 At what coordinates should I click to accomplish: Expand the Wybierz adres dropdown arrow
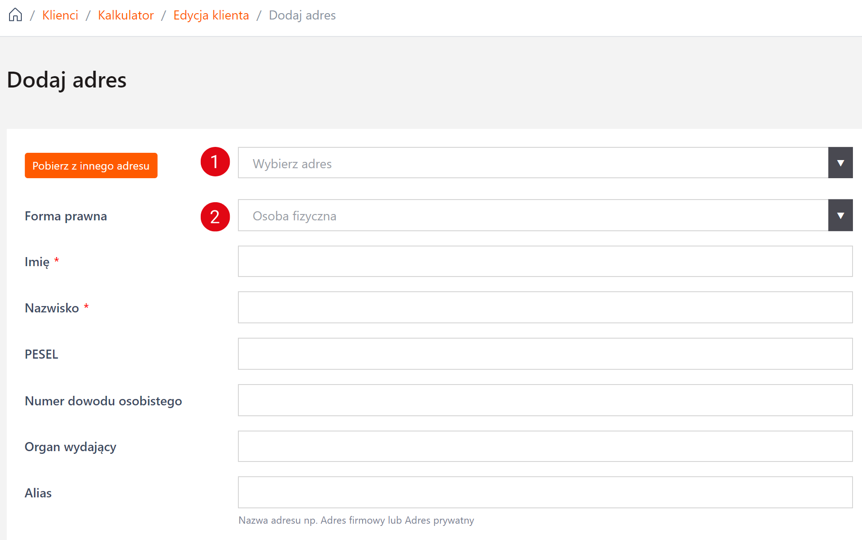click(x=840, y=163)
